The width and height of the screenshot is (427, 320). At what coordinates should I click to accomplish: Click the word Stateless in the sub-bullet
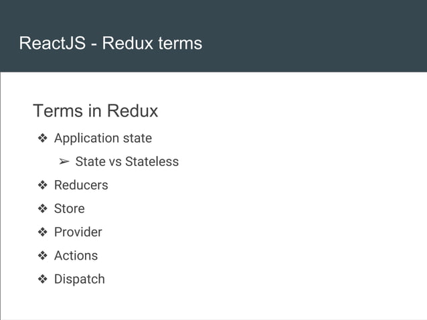click(x=152, y=161)
